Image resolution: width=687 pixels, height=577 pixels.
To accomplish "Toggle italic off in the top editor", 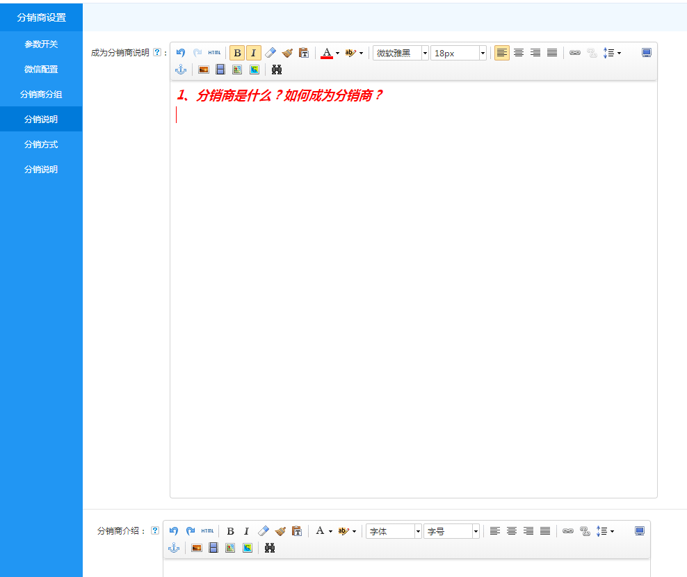I will tap(254, 53).
